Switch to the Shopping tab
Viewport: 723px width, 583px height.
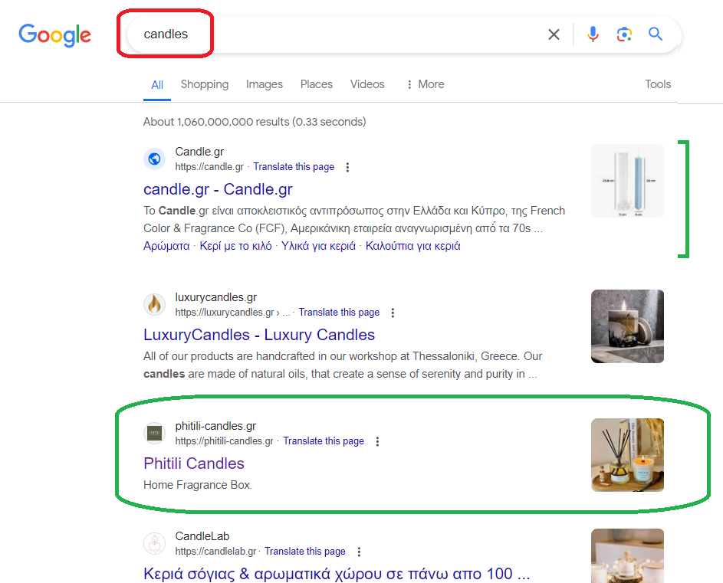204,84
